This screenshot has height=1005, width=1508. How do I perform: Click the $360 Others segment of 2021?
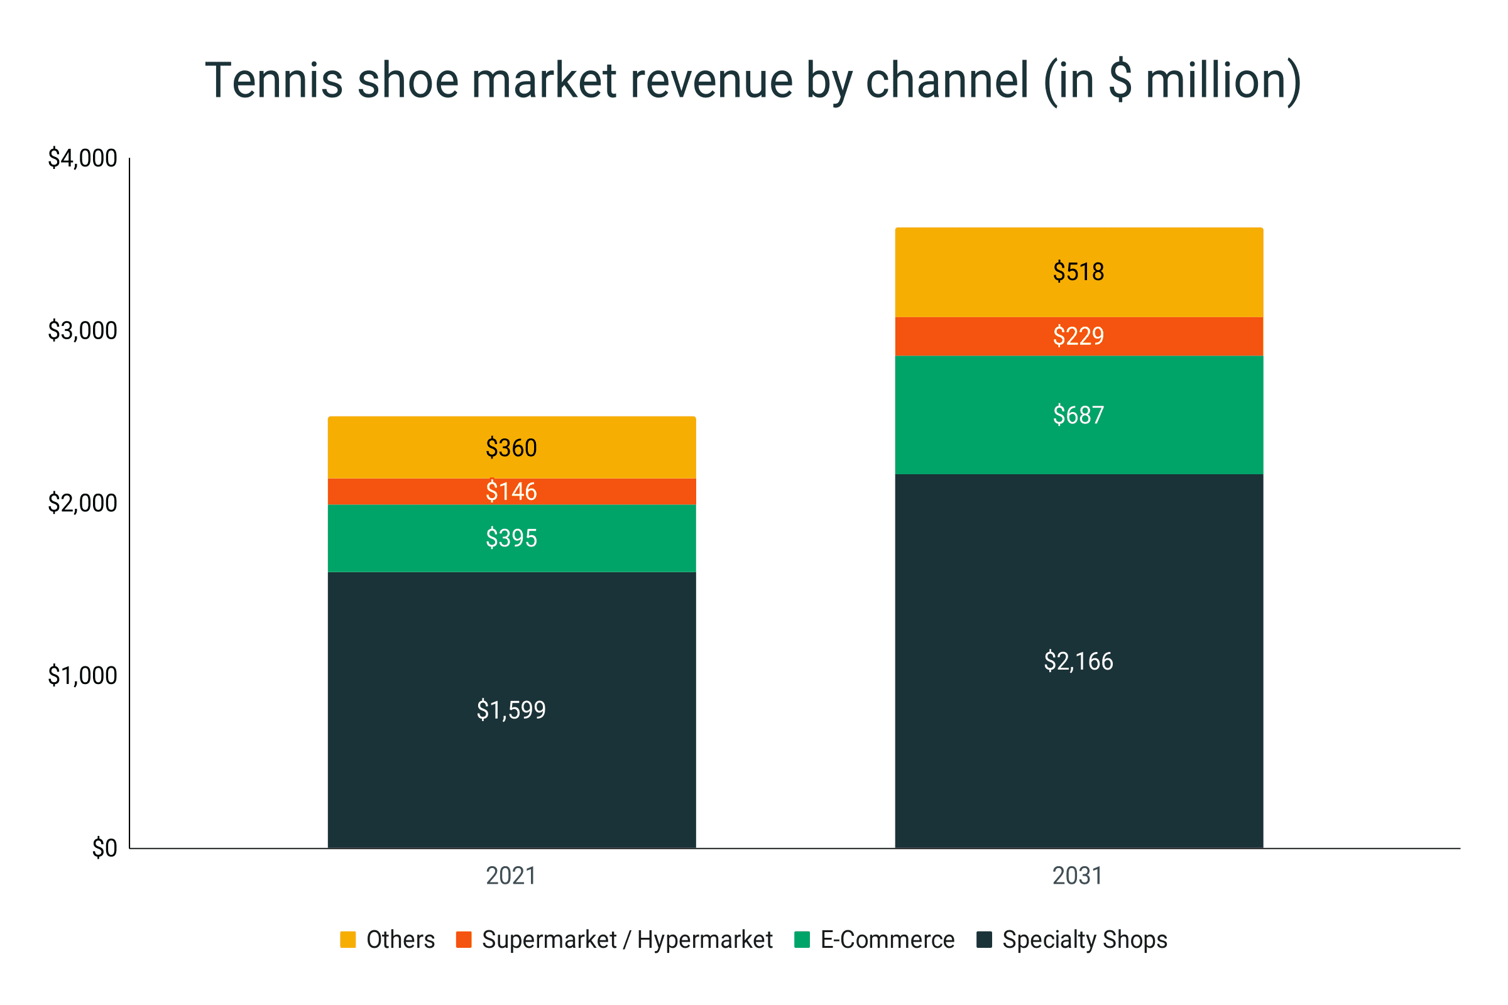(511, 447)
